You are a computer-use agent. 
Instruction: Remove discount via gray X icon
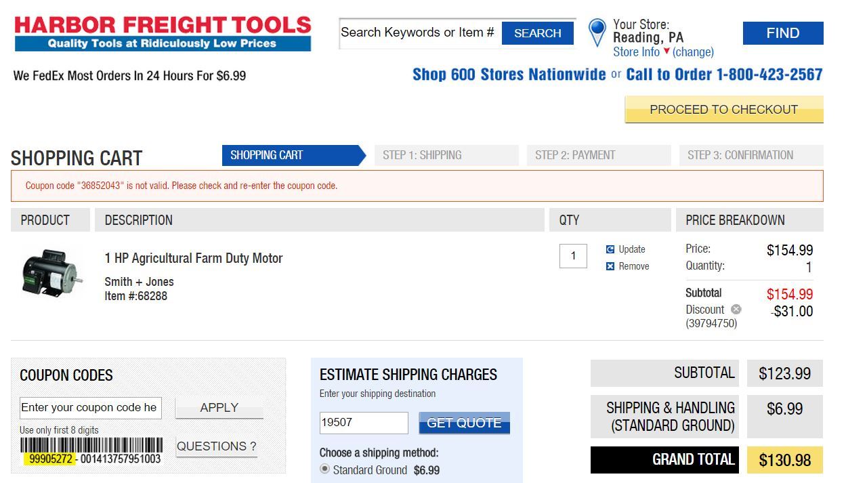click(736, 309)
